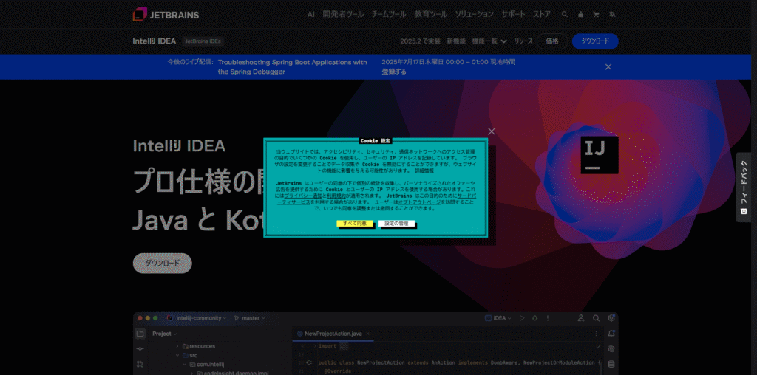The width and height of the screenshot is (757, 375).
Task: Click the AI Assistant spiral icon in IDE
Action: (611, 348)
